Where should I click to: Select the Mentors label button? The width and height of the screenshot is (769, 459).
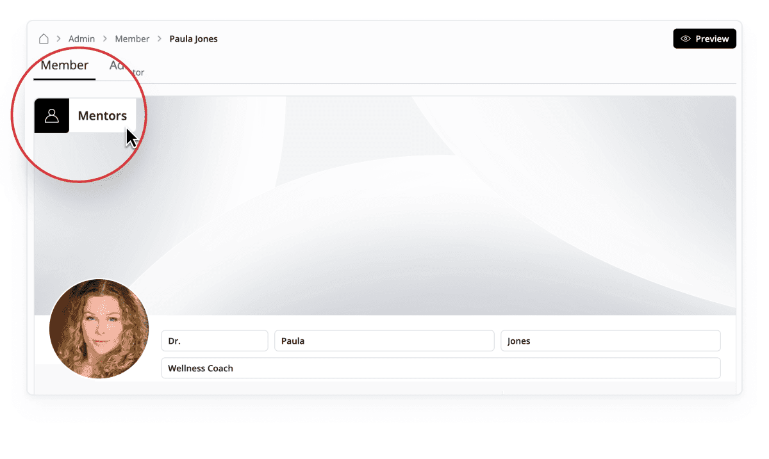point(103,116)
